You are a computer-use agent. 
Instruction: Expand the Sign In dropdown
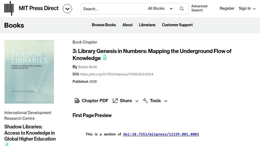[247, 8]
